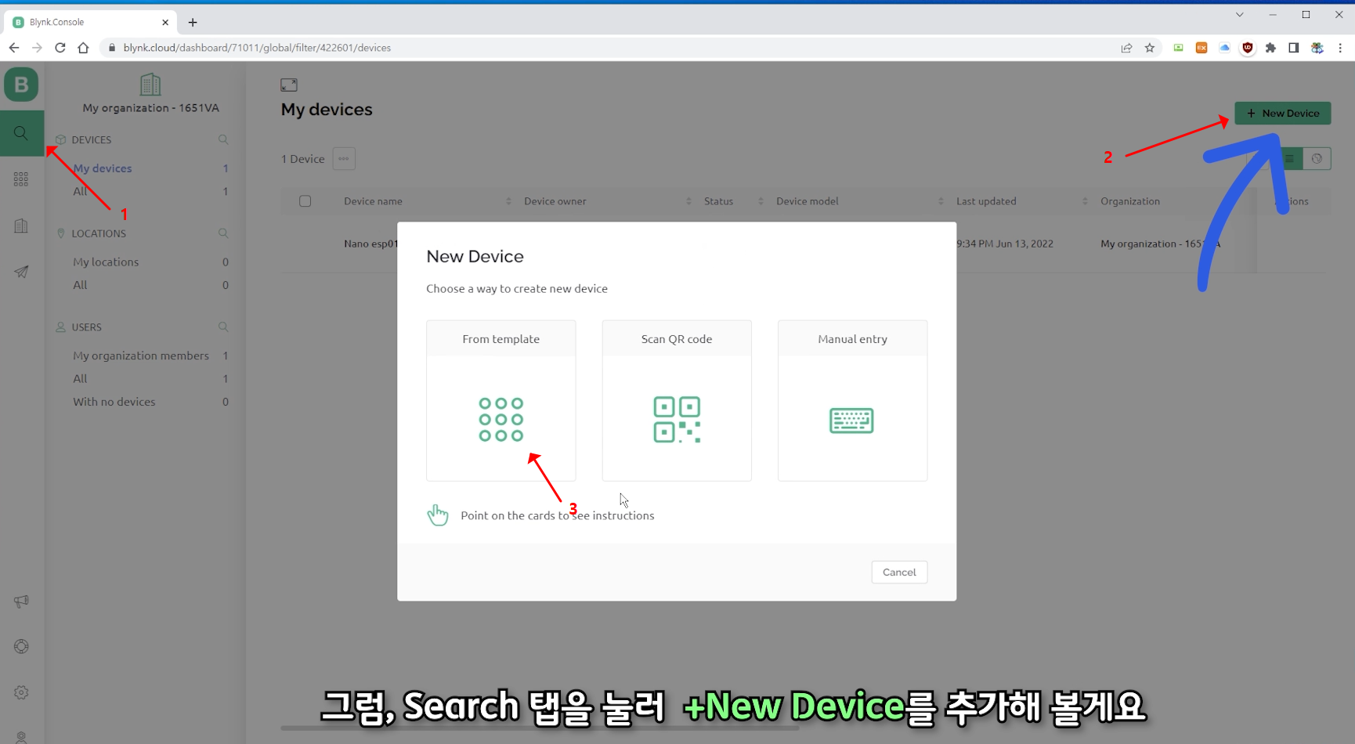Open the megaphone announcements icon in sidebar
Image resolution: width=1355 pixels, height=744 pixels.
click(21, 601)
